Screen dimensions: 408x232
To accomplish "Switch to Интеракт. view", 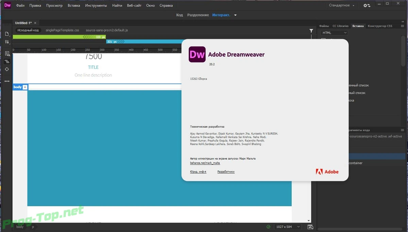I will (221, 15).
